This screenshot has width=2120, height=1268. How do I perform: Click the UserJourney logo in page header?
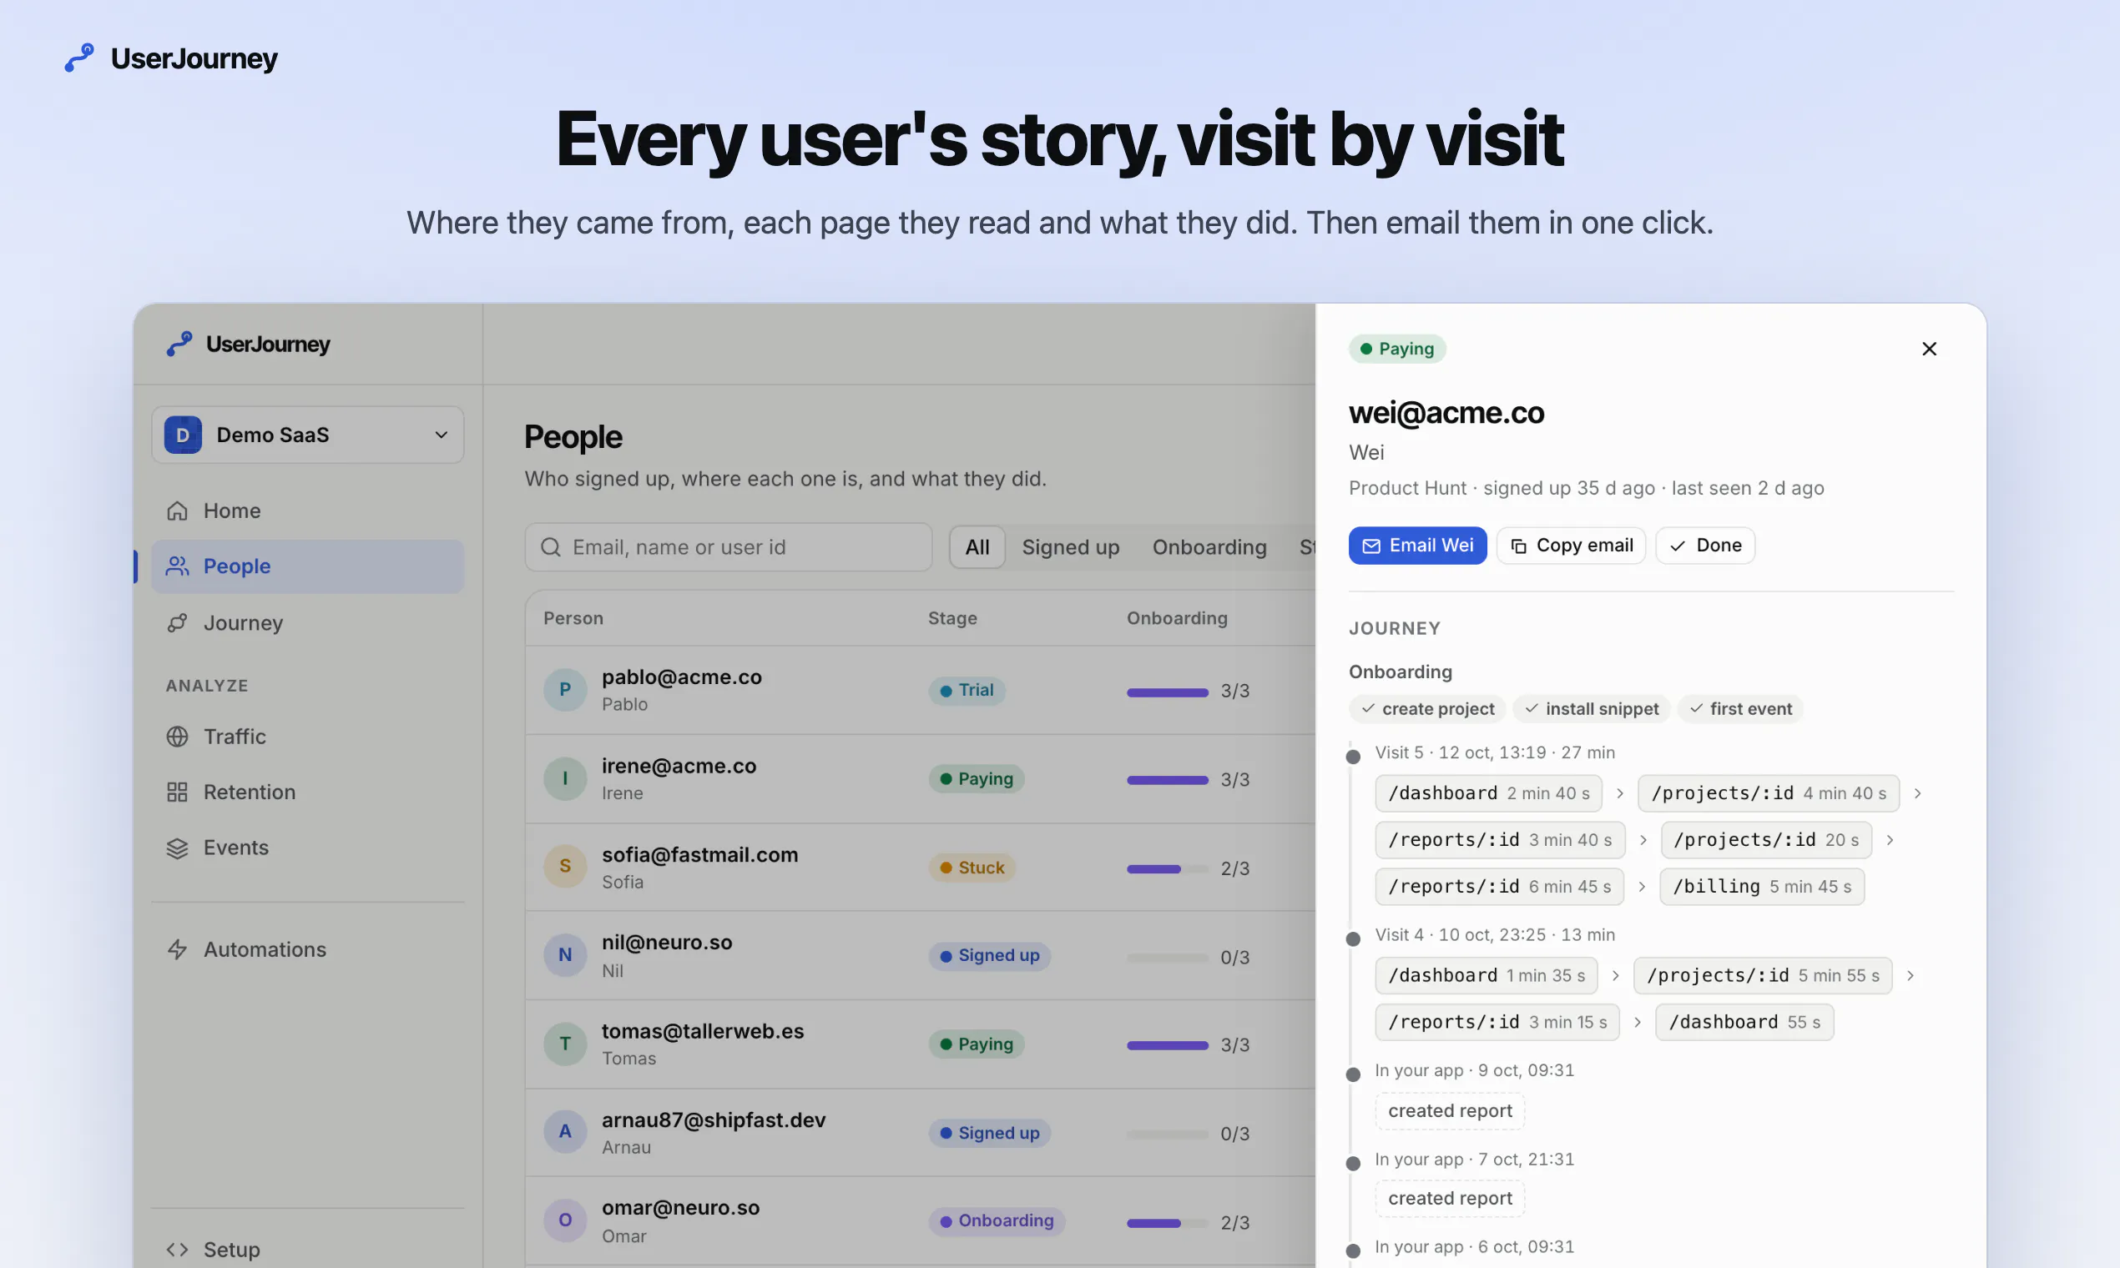[x=171, y=58]
